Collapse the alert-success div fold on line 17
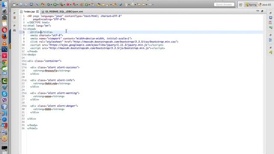The height and width of the screenshot is (154, 274). pos(26,68)
